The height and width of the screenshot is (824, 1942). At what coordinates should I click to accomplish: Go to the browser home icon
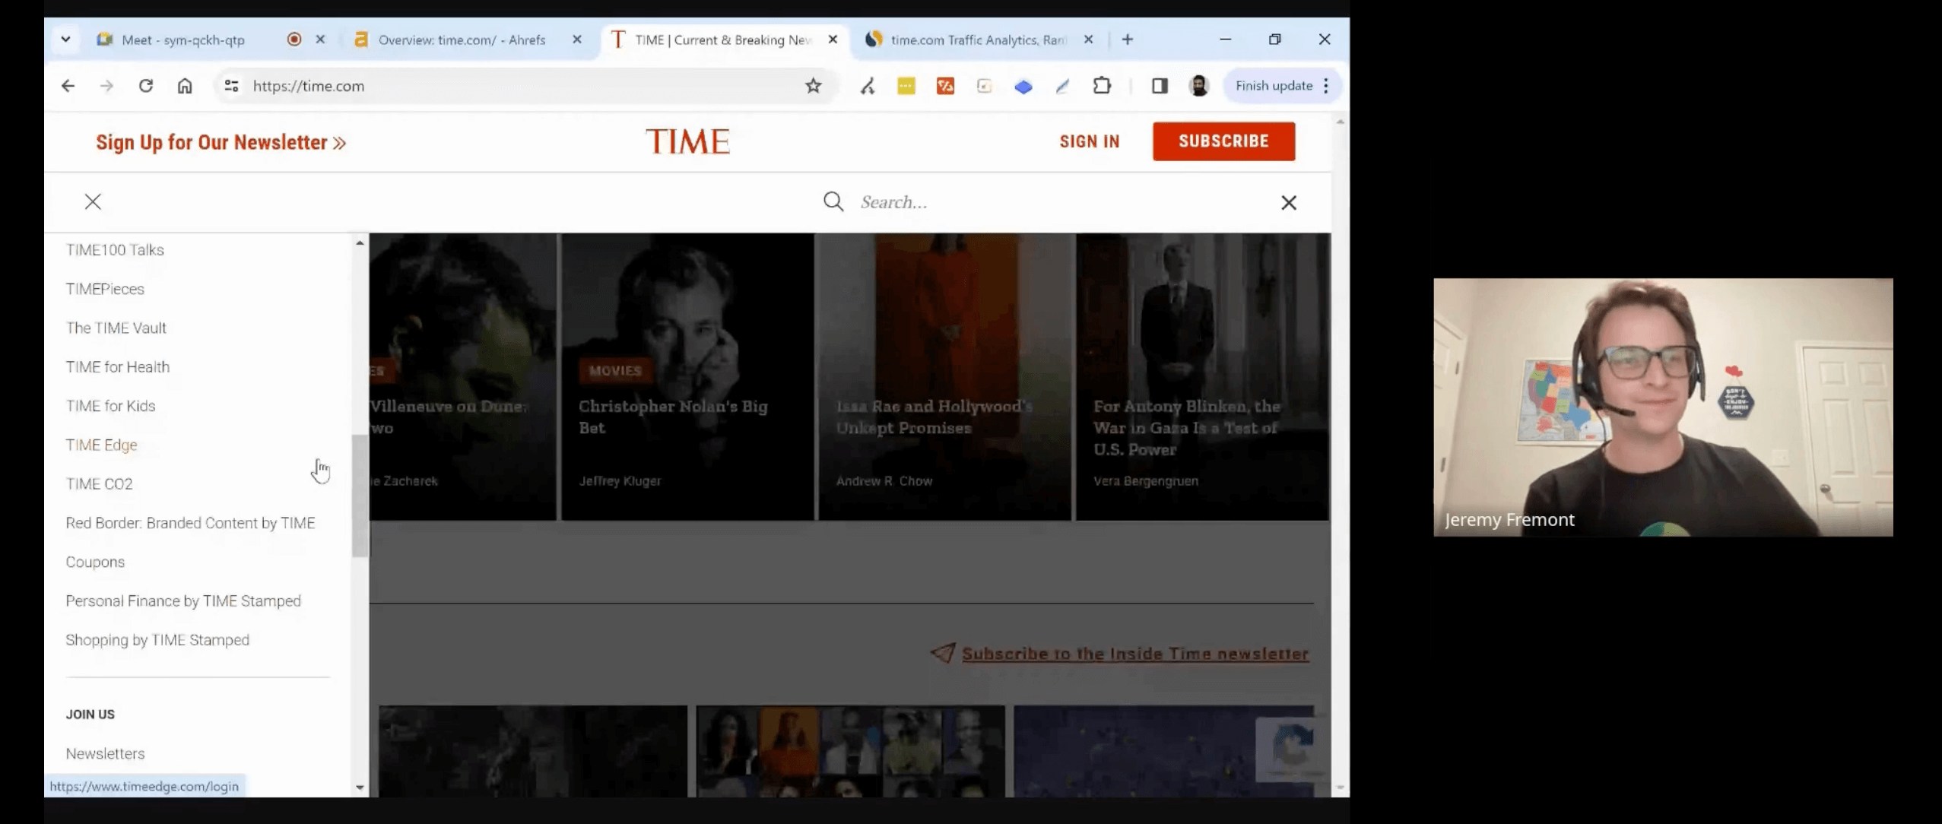[185, 86]
